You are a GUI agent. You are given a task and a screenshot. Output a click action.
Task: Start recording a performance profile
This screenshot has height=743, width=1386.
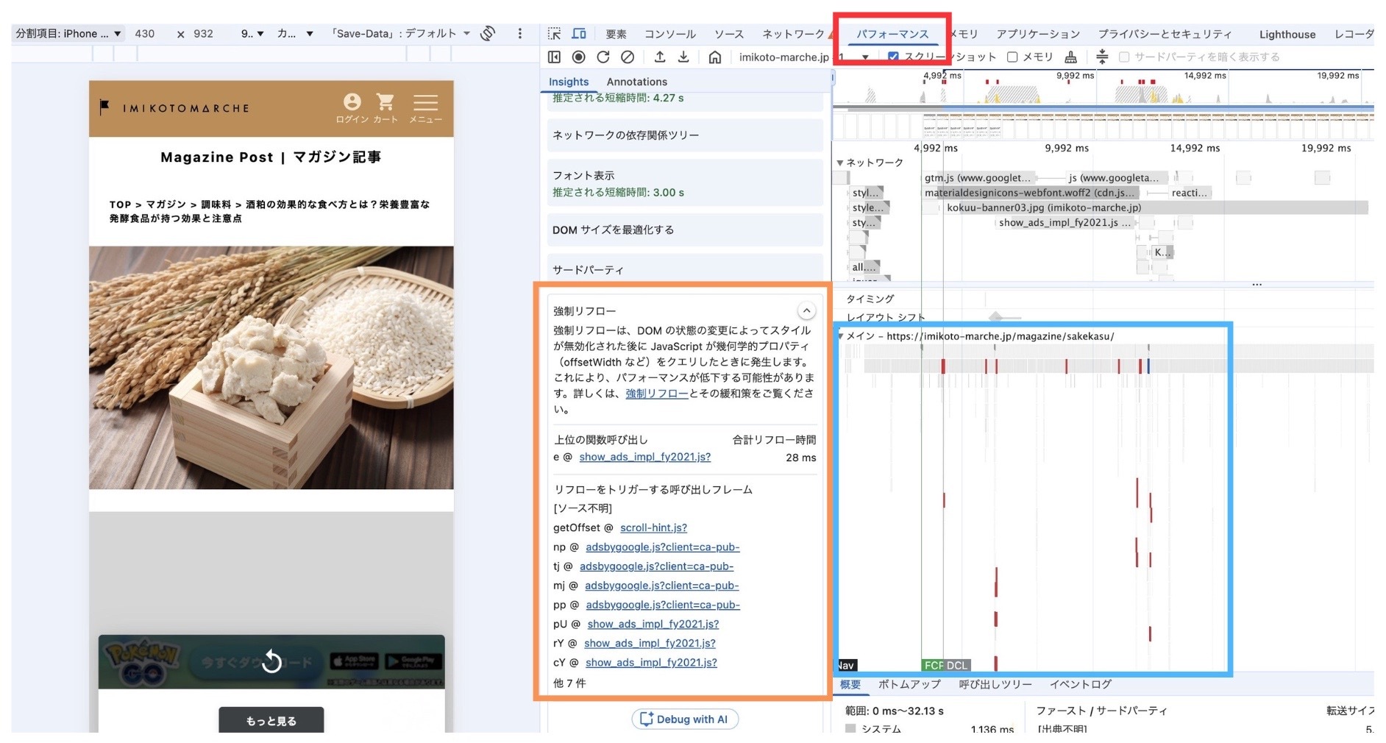click(579, 57)
